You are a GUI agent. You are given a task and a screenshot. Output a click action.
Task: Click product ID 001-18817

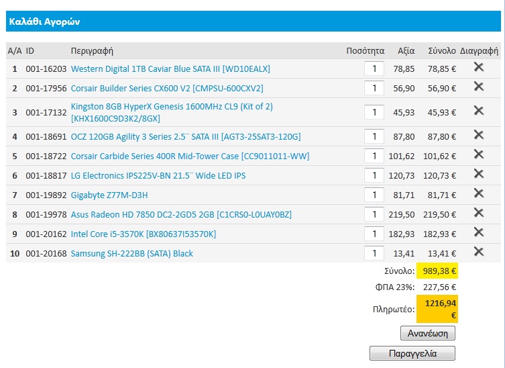(x=46, y=175)
